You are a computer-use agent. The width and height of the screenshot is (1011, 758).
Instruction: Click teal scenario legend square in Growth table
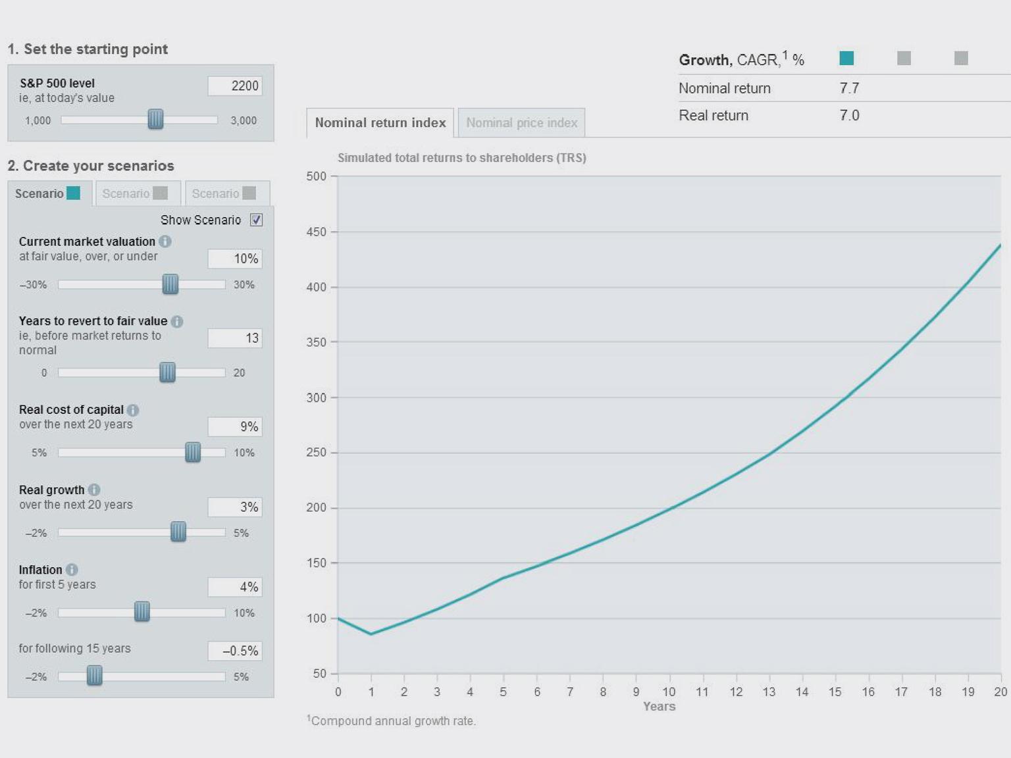846,59
